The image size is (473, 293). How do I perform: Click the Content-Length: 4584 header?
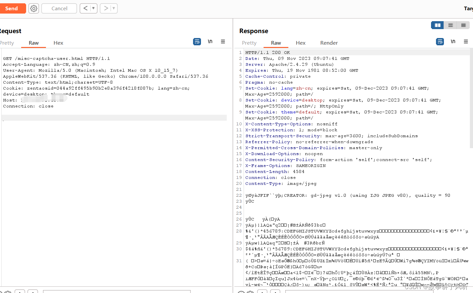[x=275, y=172]
